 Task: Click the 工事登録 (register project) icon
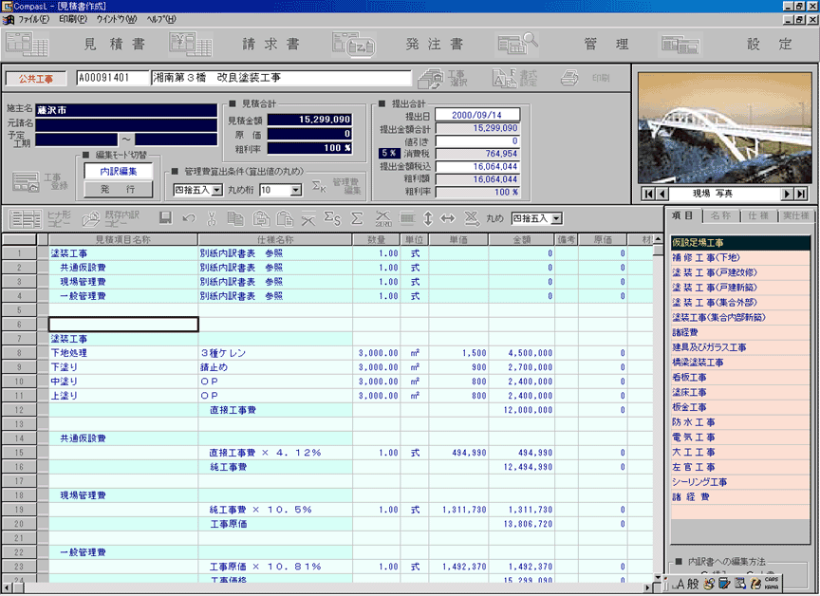tap(26, 182)
